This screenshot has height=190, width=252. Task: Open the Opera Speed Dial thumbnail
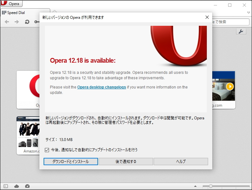click(28, 90)
